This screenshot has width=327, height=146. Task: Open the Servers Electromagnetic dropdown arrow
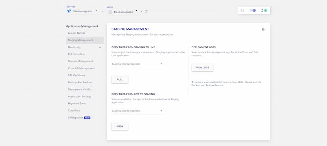(96, 10)
